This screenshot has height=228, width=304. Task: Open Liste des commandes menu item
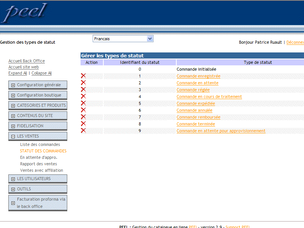point(40,144)
